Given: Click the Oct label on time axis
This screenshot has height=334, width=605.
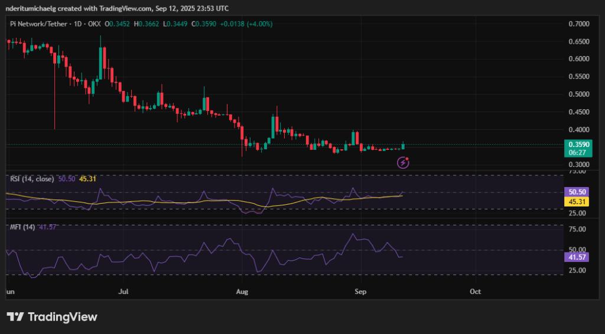Looking at the screenshot, I should click(x=475, y=292).
